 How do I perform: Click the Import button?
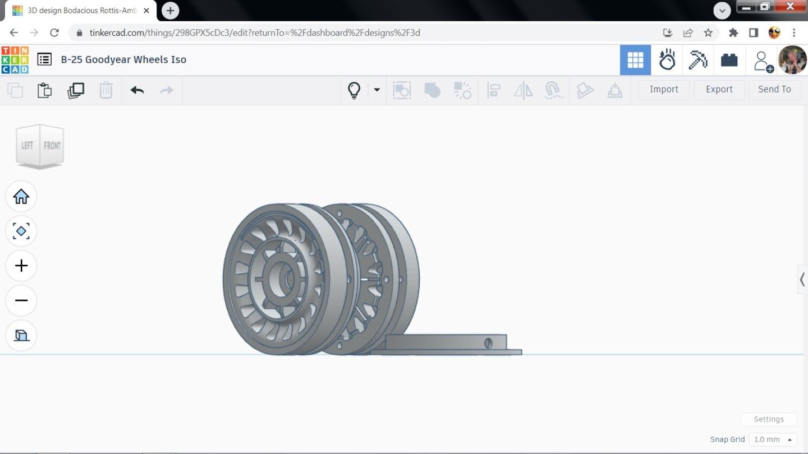point(664,90)
